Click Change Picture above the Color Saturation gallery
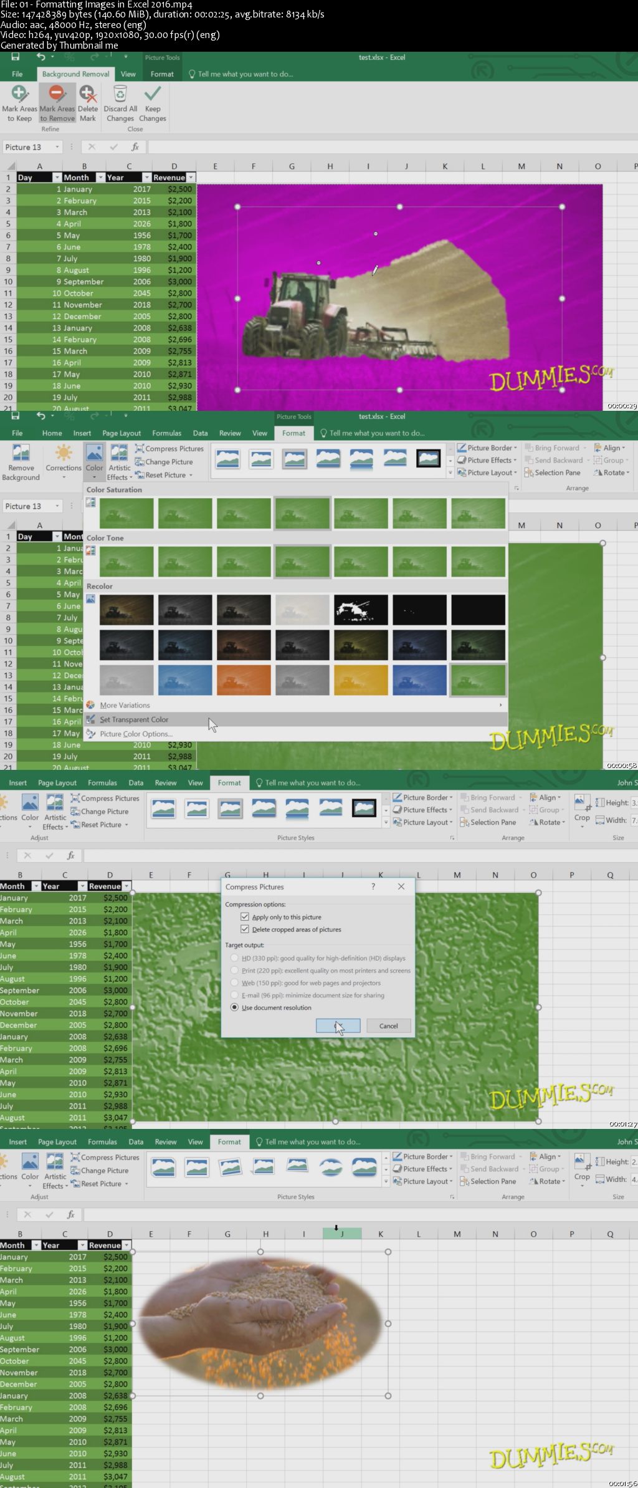Screen dimensions: 638x1488 coord(164,462)
